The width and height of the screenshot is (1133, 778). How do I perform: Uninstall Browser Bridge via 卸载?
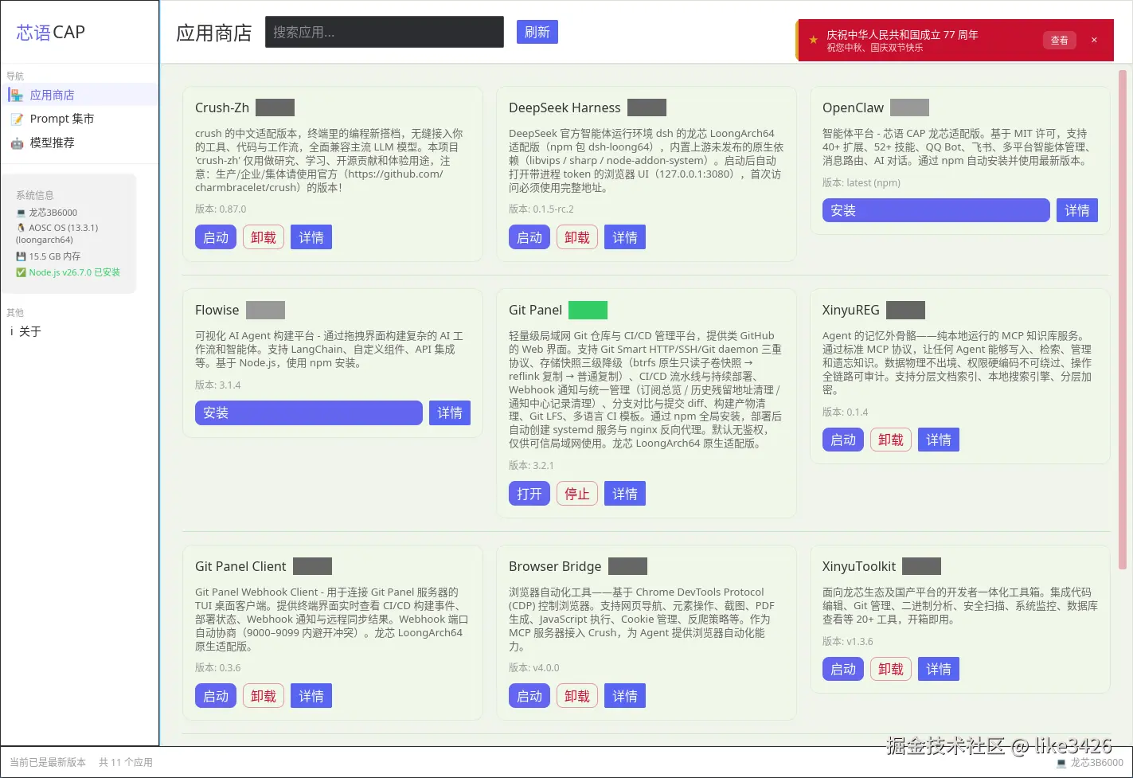tap(577, 696)
